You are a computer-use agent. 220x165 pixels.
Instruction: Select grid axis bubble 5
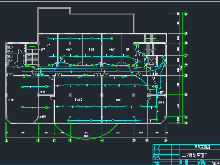134,140
